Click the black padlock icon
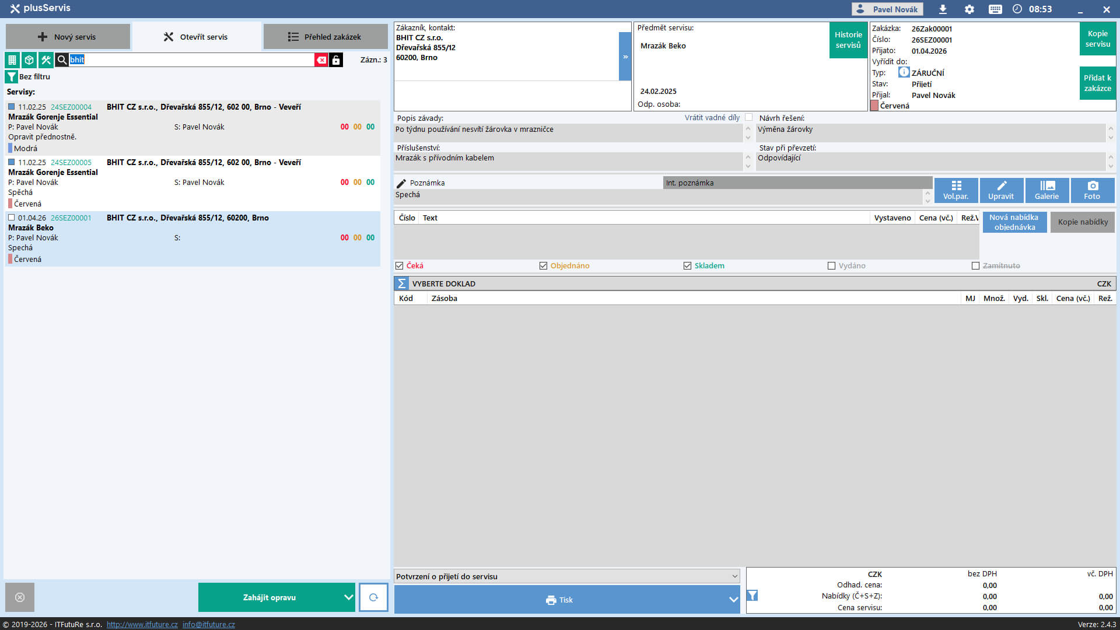1120x630 pixels. click(x=336, y=60)
